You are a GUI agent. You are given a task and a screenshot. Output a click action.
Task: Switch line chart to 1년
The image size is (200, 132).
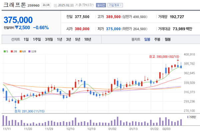click(59, 40)
